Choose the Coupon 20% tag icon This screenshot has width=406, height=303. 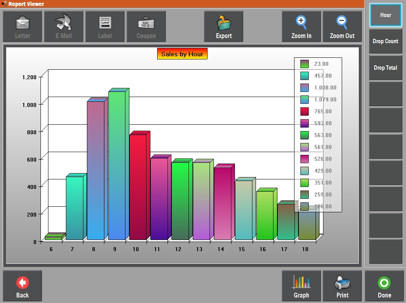pyautogui.click(x=146, y=23)
